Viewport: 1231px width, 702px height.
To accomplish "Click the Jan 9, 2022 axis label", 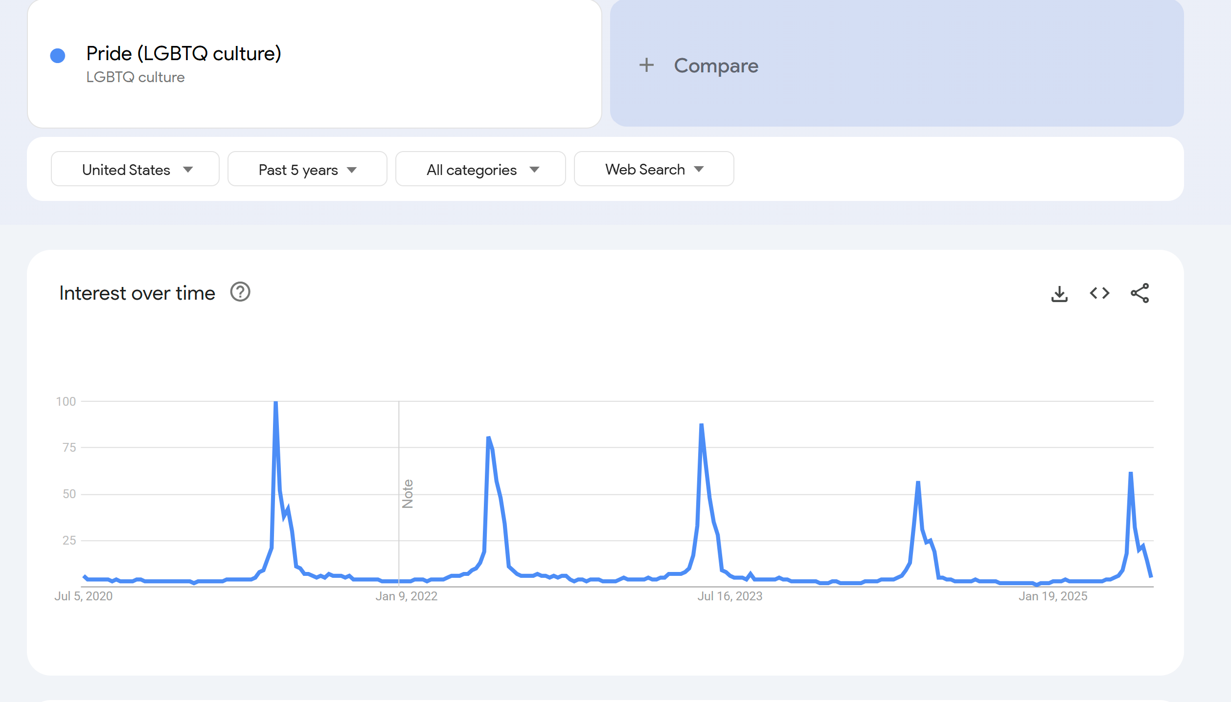I will point(406,596).
